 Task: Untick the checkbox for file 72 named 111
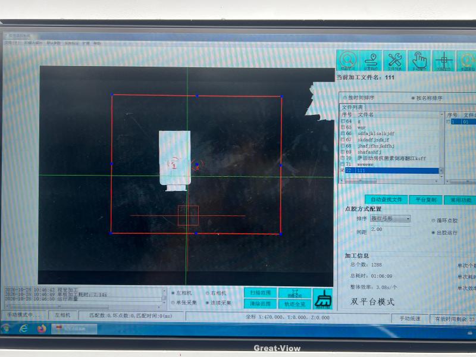click(x=343, y=170)
